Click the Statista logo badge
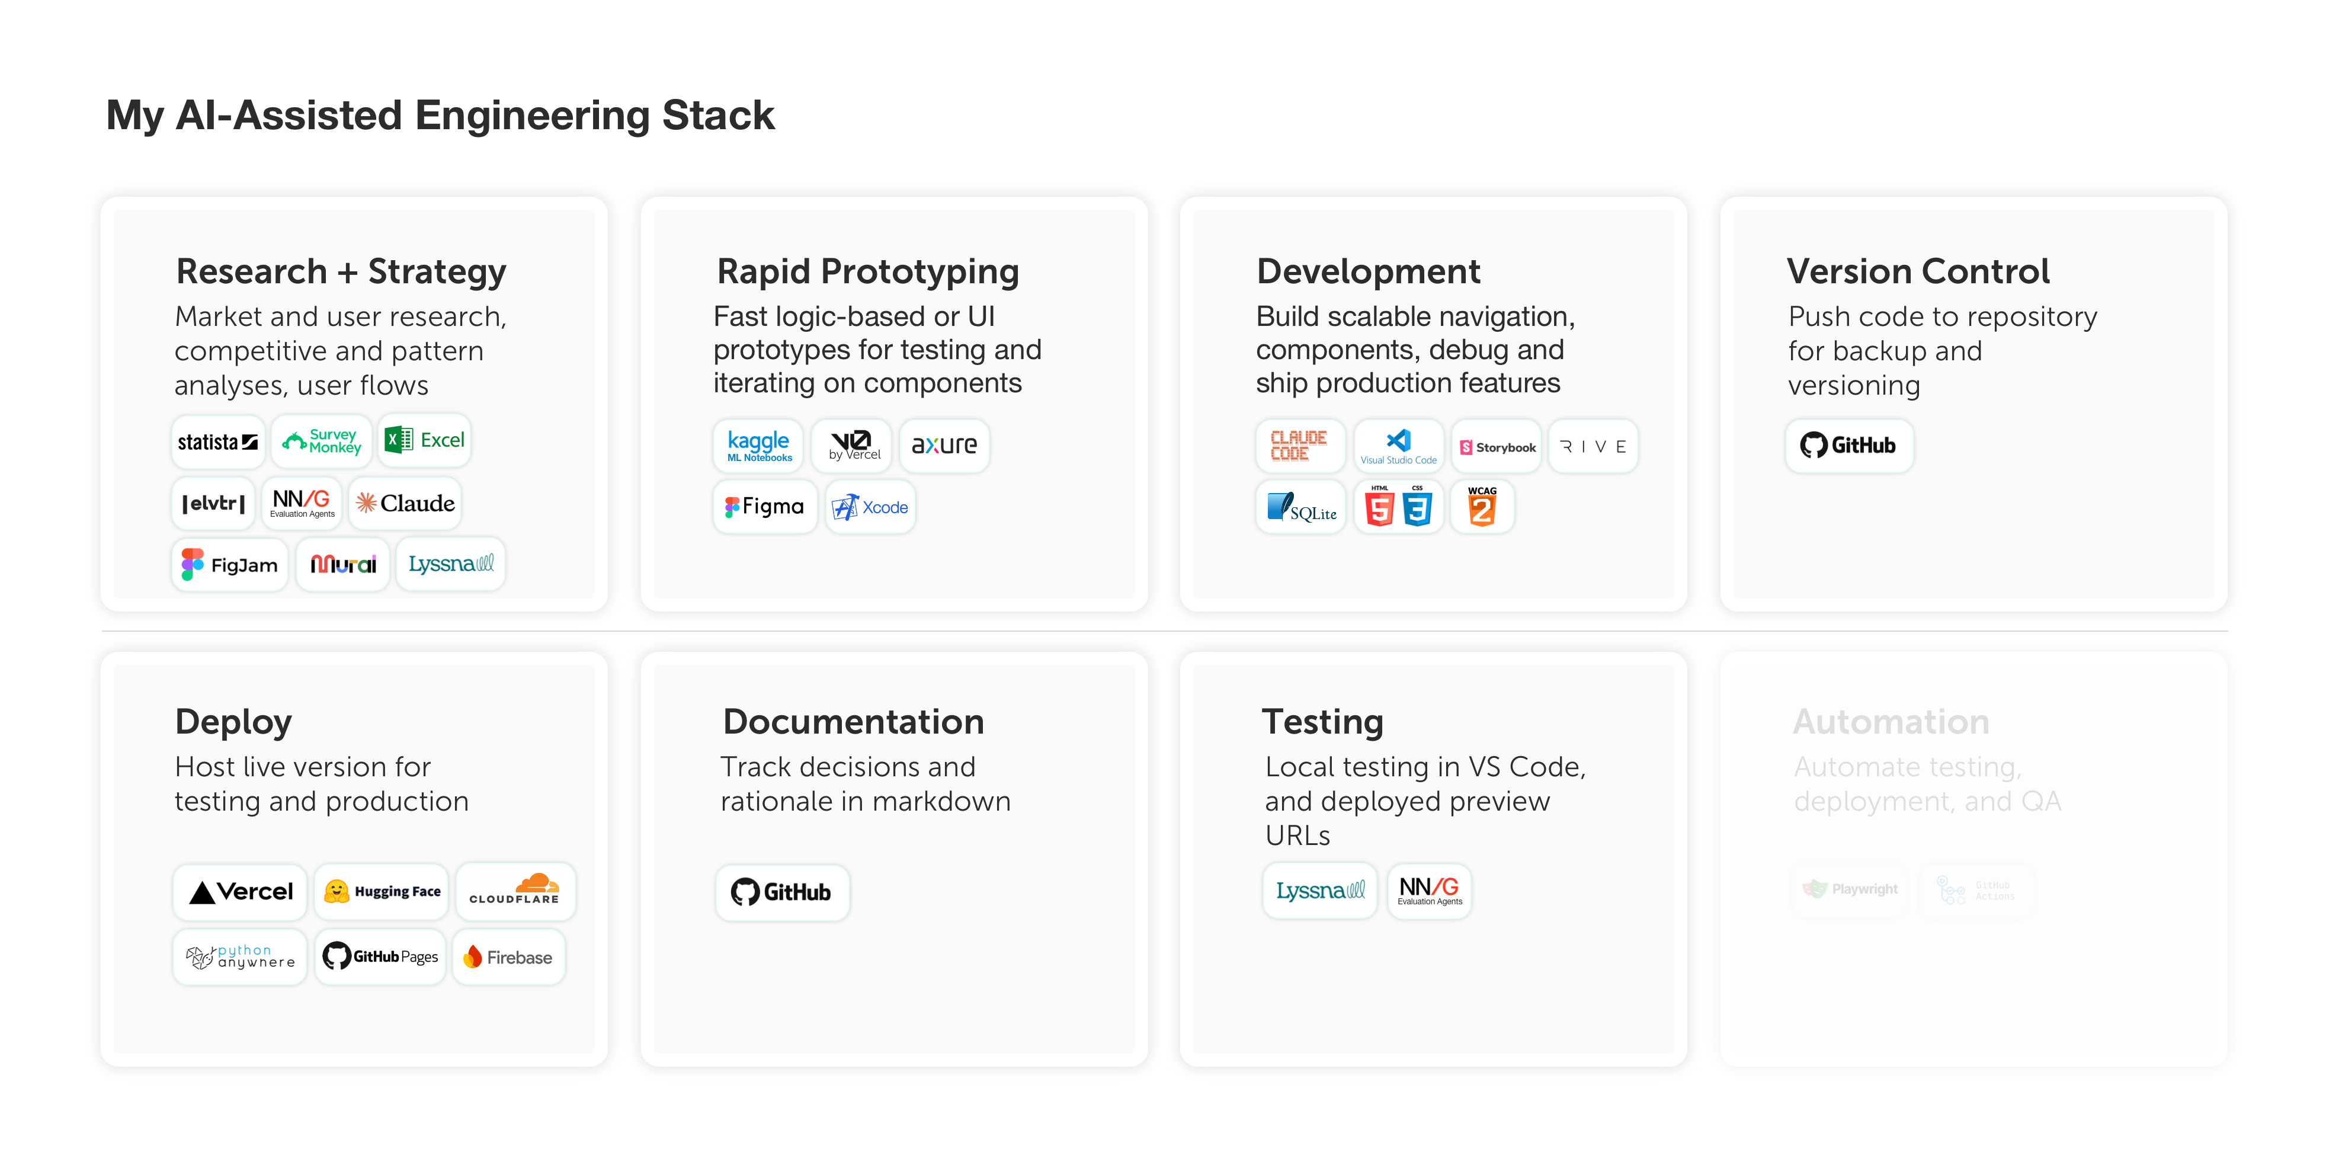Viewport: 2326px width, 1165px height. (x=217, y=441)
